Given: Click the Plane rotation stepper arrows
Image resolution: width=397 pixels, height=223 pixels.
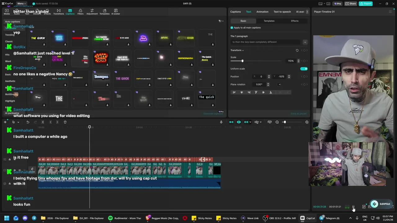Looking at the screenshot, I should 268,84.
